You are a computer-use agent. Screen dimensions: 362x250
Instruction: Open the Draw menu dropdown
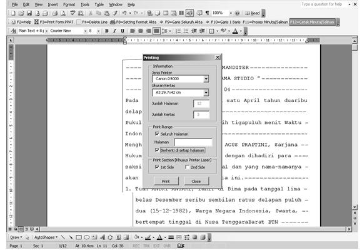16,237
